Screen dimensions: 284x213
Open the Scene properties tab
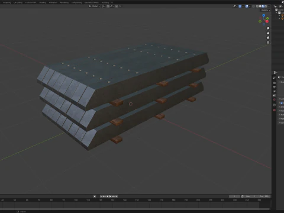click(x=275, y=96)
